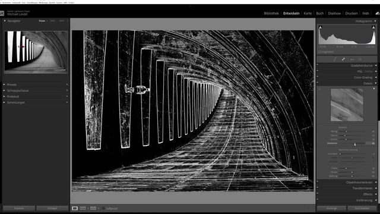Expand the Color-Grading panel
Viewport: 380px width, 214px height.
pyautogui.click(x=376, y=77)
